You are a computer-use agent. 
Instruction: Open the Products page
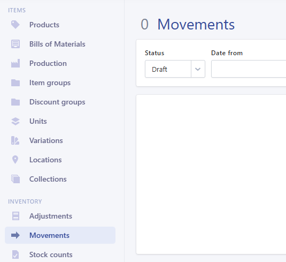click(44, 25)
